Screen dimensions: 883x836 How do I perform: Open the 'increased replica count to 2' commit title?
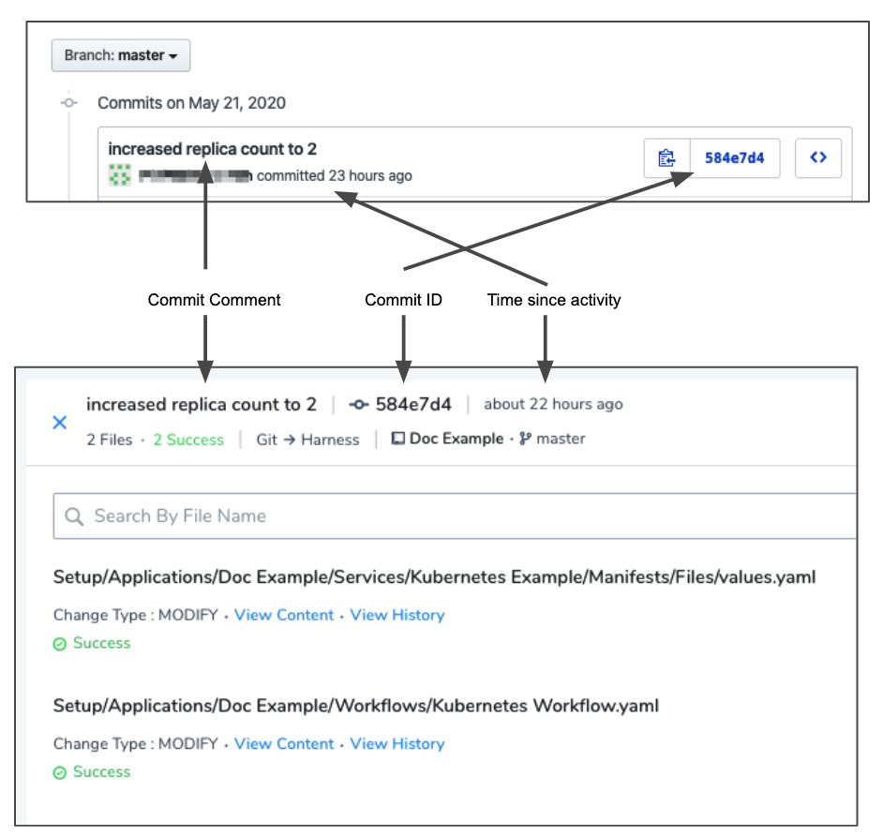coord(212,149)
